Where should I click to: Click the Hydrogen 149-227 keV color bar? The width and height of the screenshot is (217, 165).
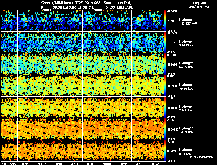(165, 21)
